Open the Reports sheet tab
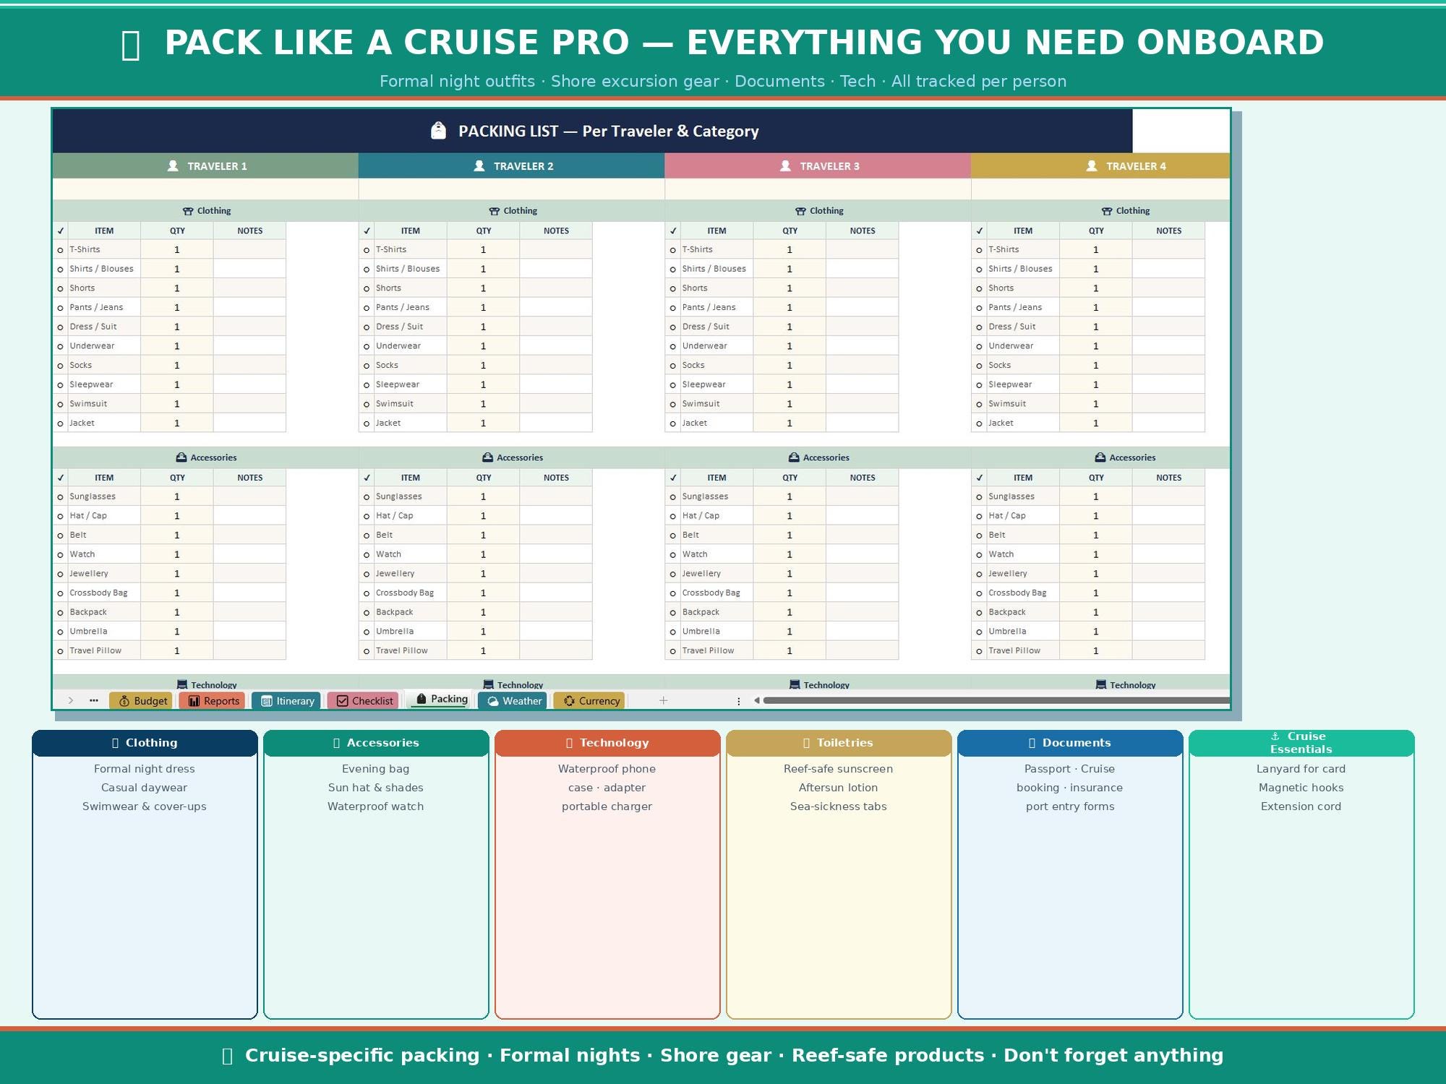1446x1084 pixels. pos(213,700)
